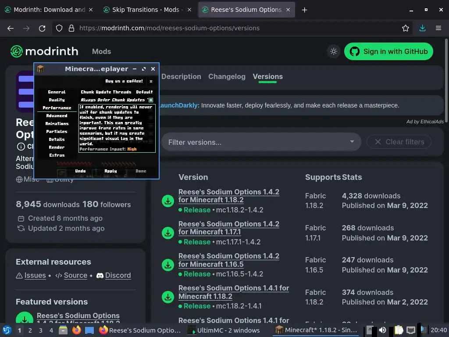The width and height of the screenshot is (449, 337).
Task: Click the browser address bar
Action: click(x=235, y=28)
